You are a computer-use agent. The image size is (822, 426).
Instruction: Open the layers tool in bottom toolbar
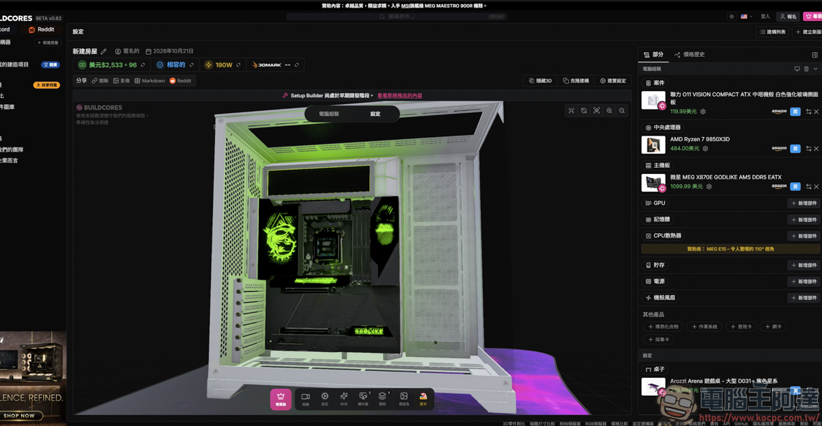(x=382, y=399)
